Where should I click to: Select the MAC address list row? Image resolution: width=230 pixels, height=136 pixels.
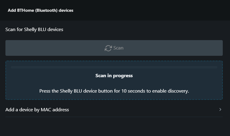[x=114, y=110]
